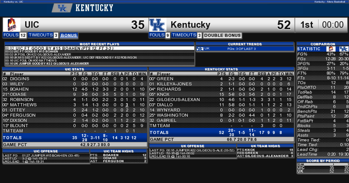
Task: Click the 1st period indicator
Action: 307,25
